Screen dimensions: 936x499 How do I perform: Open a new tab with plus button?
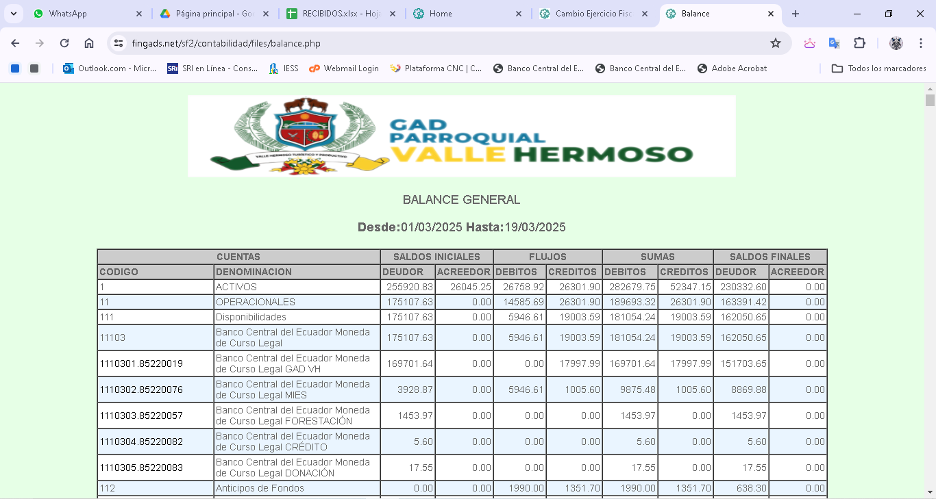click(x=796, y=14)
